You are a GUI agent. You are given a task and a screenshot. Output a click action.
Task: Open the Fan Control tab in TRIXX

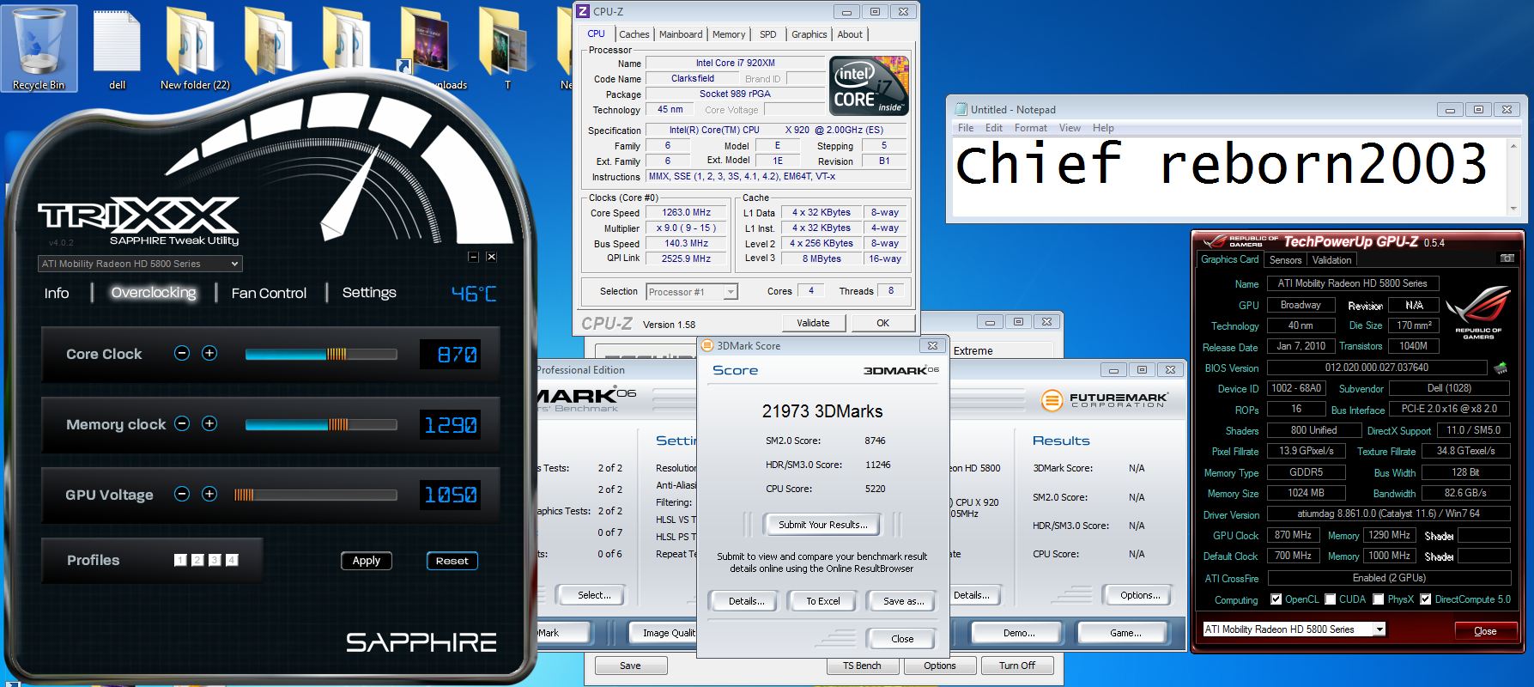pyautogui.click(x=269, y=293)
